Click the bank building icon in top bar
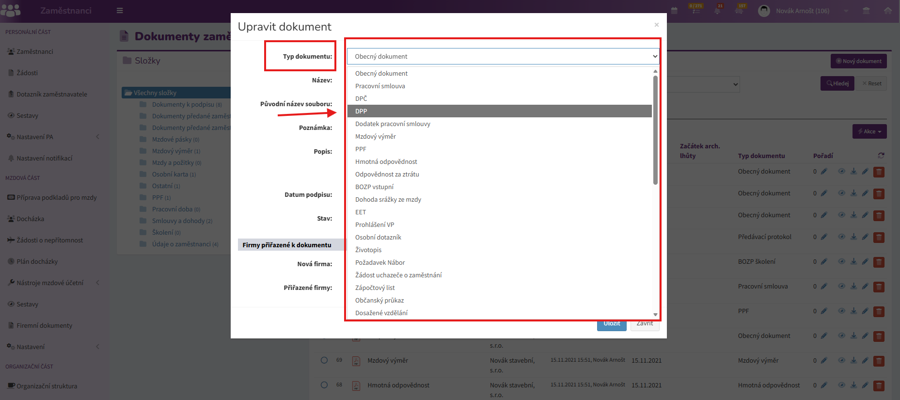The width and height of the screenshot is (900, 400). click(867, 11)
